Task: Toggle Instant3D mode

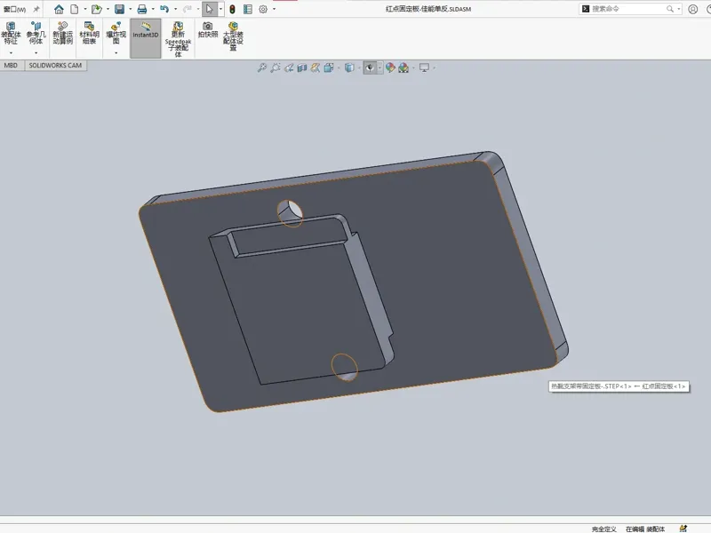Action: 146,38
